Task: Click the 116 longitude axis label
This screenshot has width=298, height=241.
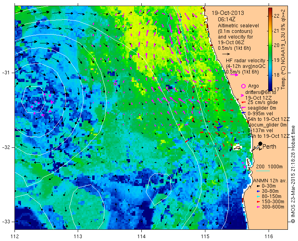Action: 269,237
